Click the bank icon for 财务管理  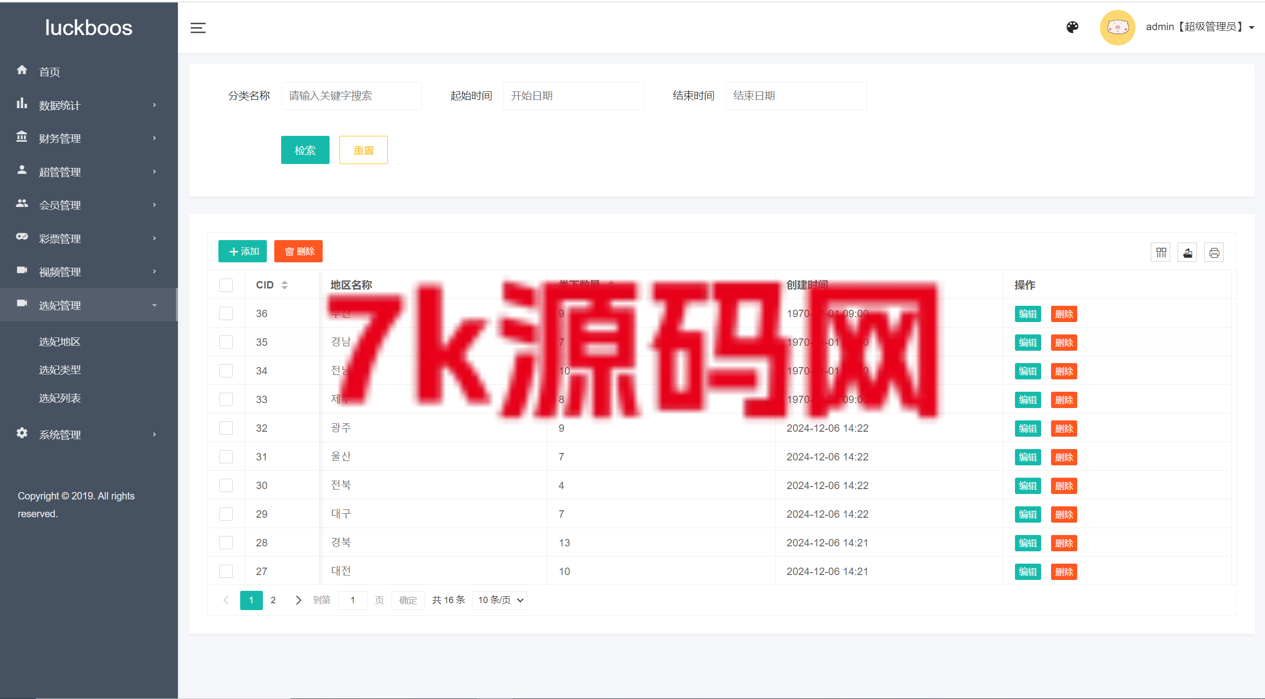[x=22, y=136]
